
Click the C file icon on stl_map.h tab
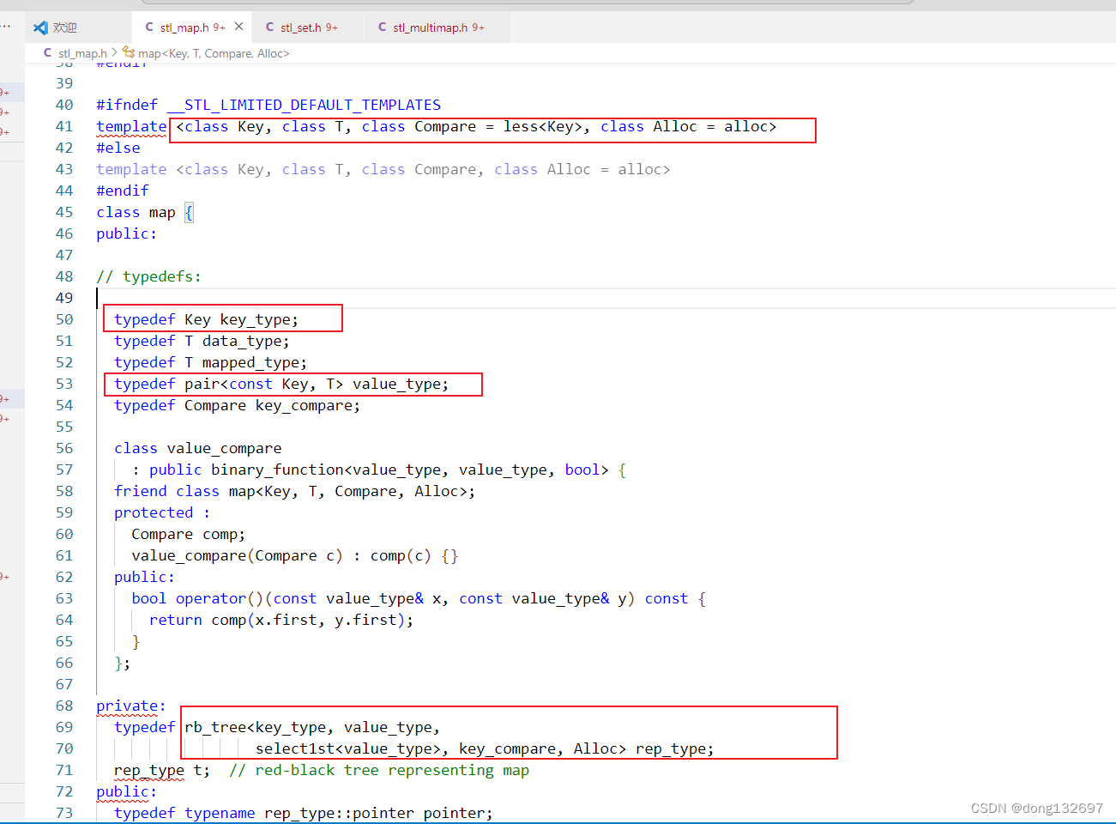click(149, 27)
